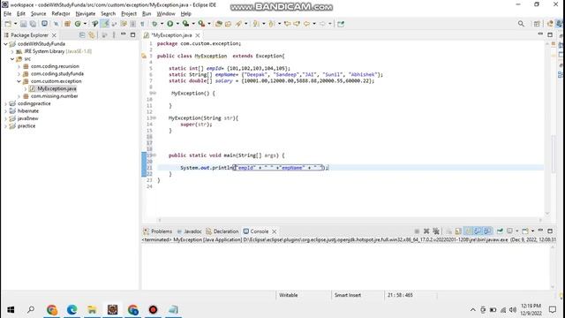Select the practice project
The image size is (565, 318).
tap(26, 125)
